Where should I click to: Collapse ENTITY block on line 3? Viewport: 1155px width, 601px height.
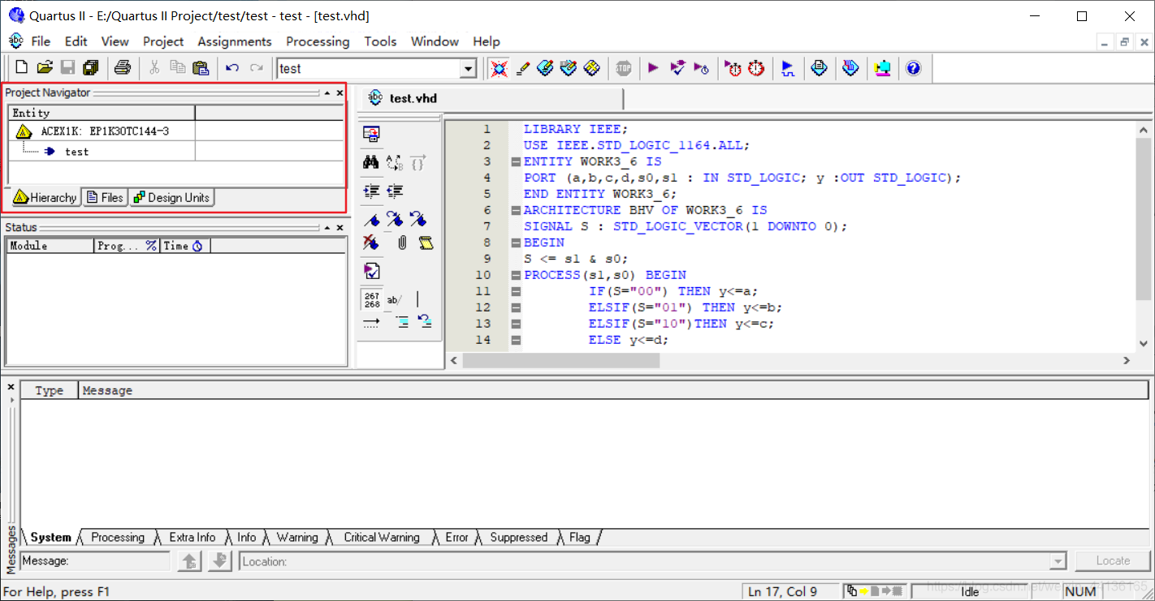[x=516, y=161]
